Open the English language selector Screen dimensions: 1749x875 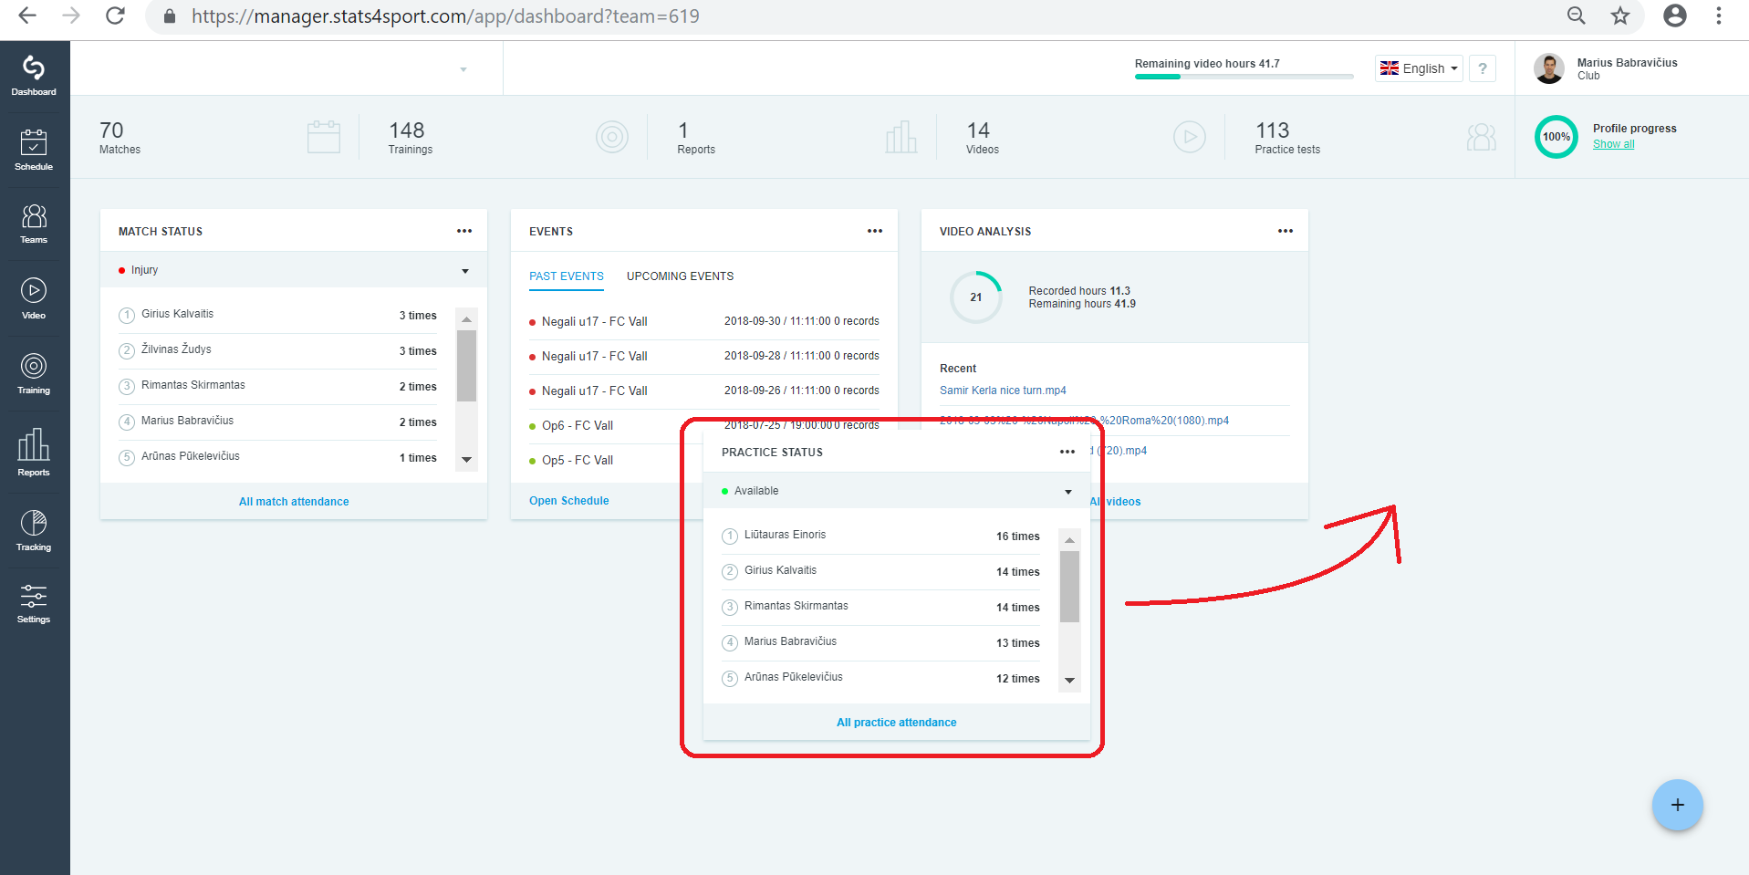pos(1419,68)
